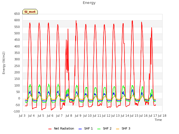This screenshot has width=179, height=134.
Task: Click the Jul 15 axis tick label
Action: (134, 116)
